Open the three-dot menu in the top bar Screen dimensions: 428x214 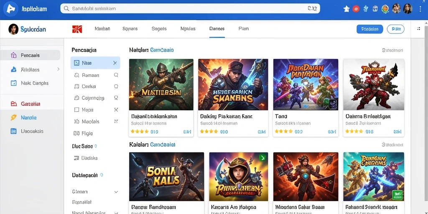[420, 9]
